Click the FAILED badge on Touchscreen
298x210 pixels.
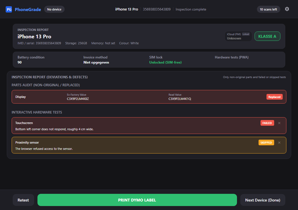267,123
